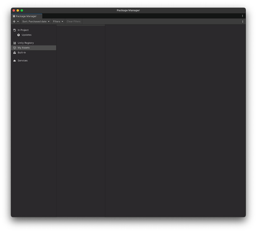
Task: Click the Services cloud icon
Action: coord(14,61)
